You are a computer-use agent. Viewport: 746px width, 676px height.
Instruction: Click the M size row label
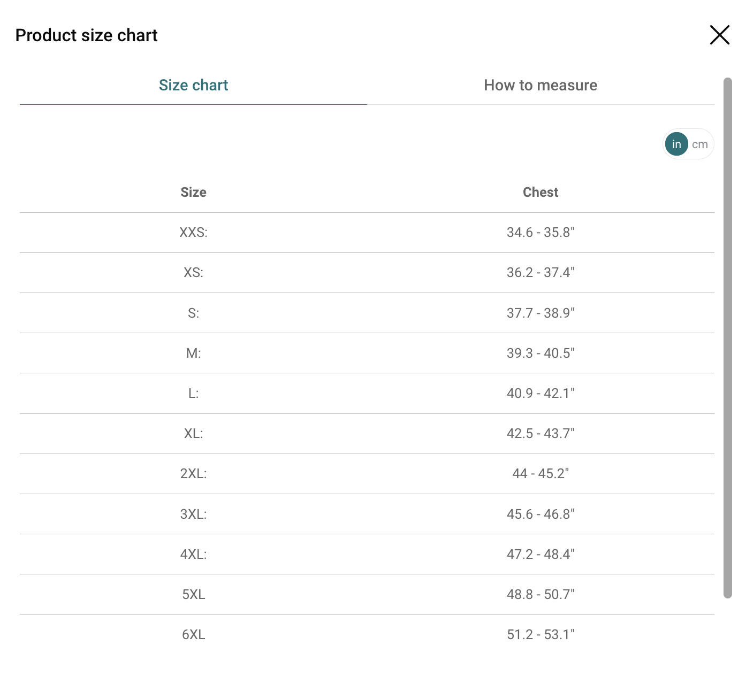pyautogui.click(x=193, y=353)
